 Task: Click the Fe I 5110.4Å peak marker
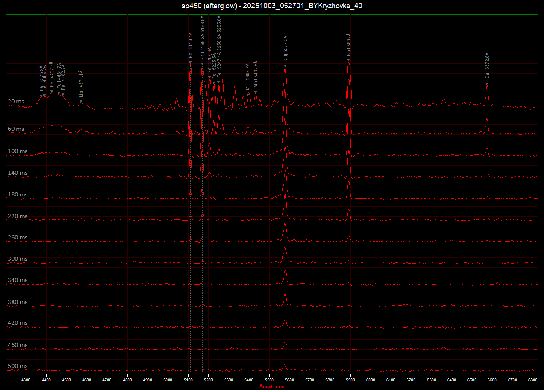pos(190,62)
